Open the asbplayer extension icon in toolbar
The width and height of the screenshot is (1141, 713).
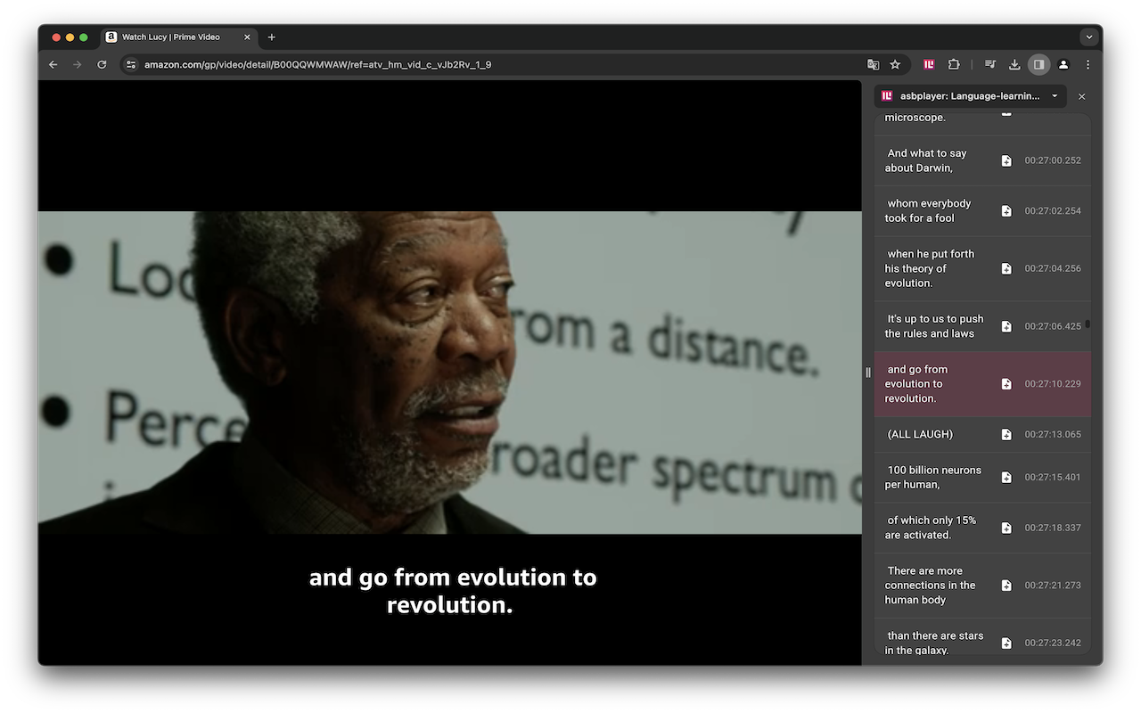(928, 64)
